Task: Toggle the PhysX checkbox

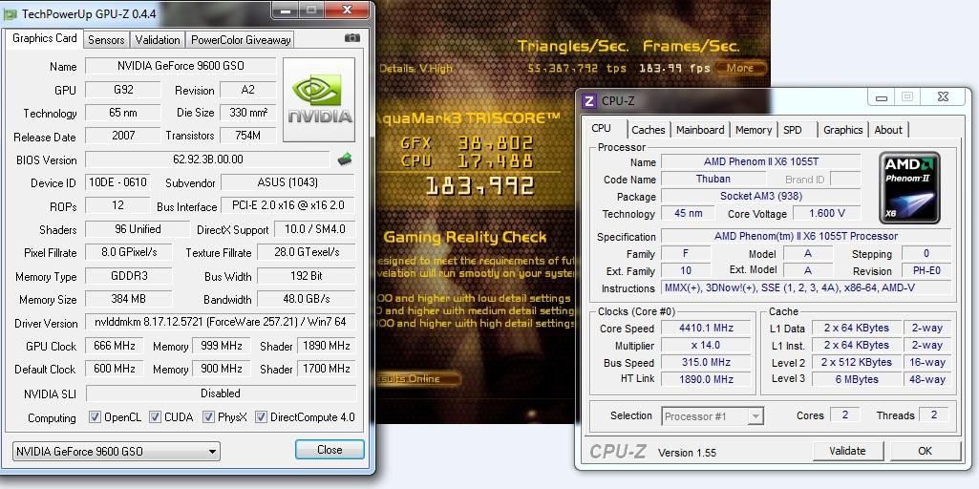Action: (x=208, y=417)
